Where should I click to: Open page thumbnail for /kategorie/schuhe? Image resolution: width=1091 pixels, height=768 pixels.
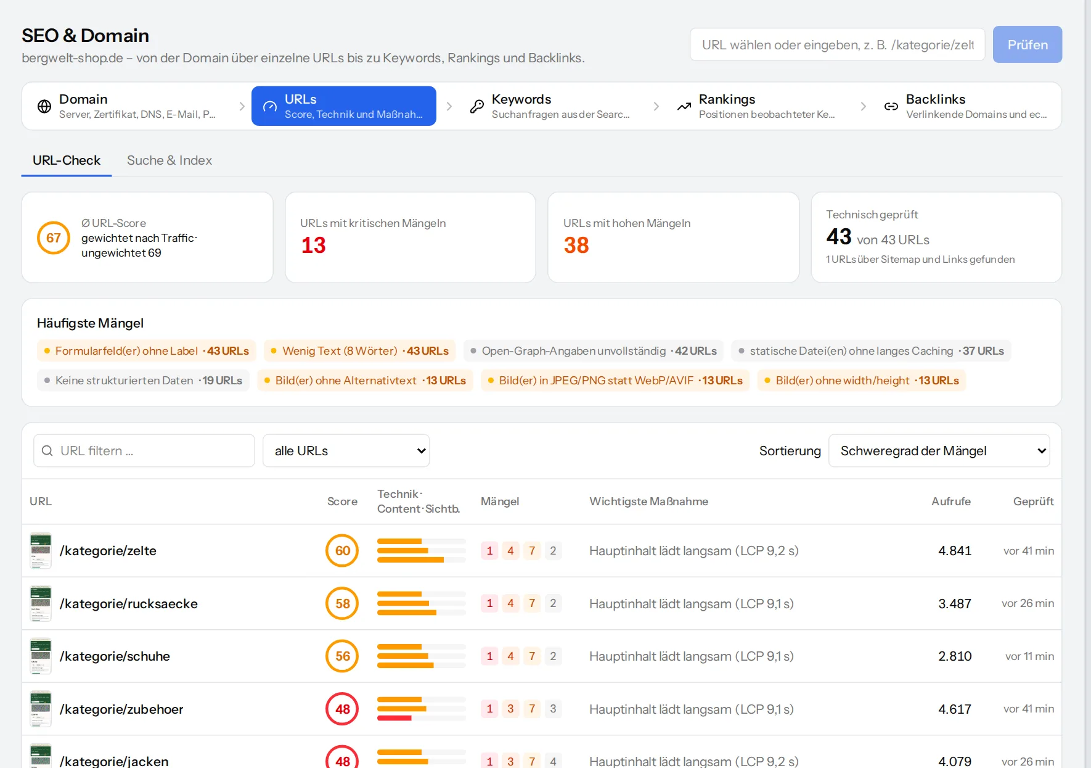click(41, 656)
